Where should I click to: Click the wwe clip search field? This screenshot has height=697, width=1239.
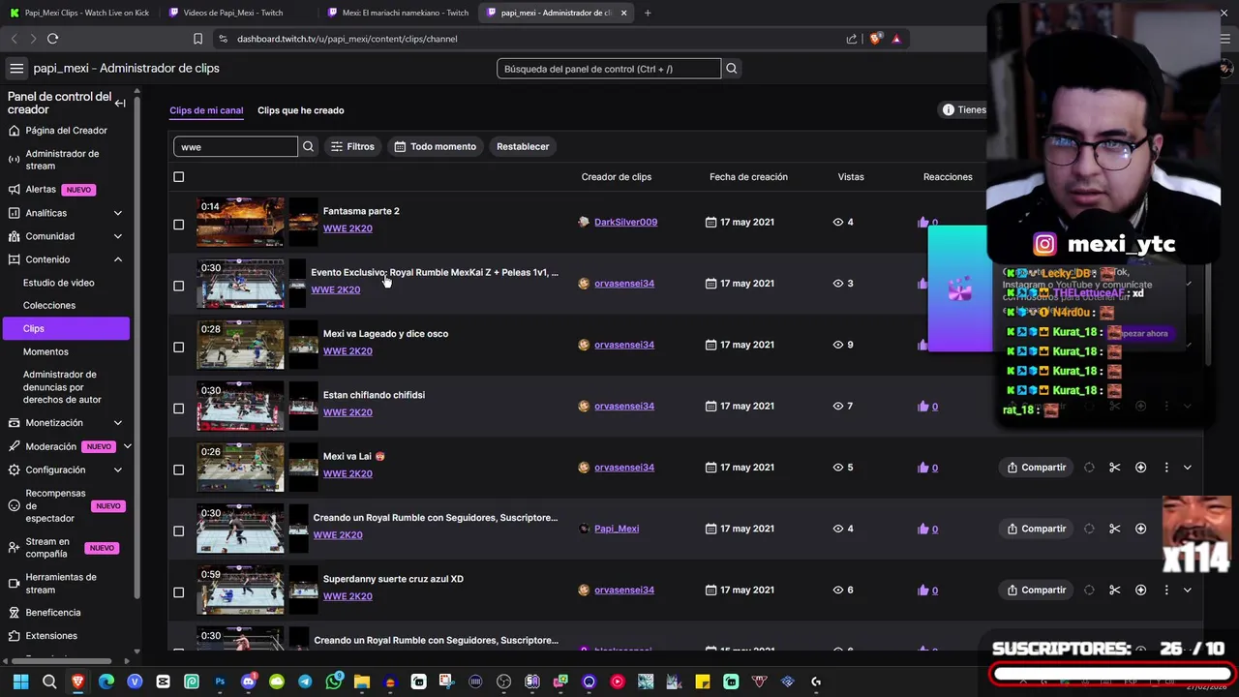click(x=235, y=146)
